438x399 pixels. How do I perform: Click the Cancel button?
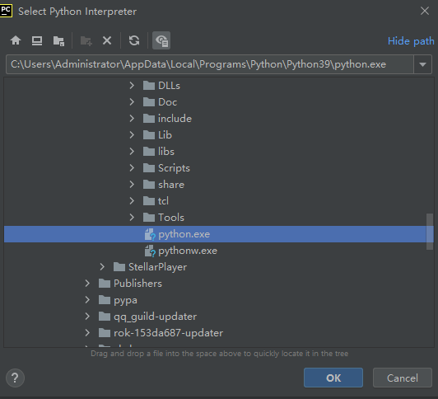point(403,378)
